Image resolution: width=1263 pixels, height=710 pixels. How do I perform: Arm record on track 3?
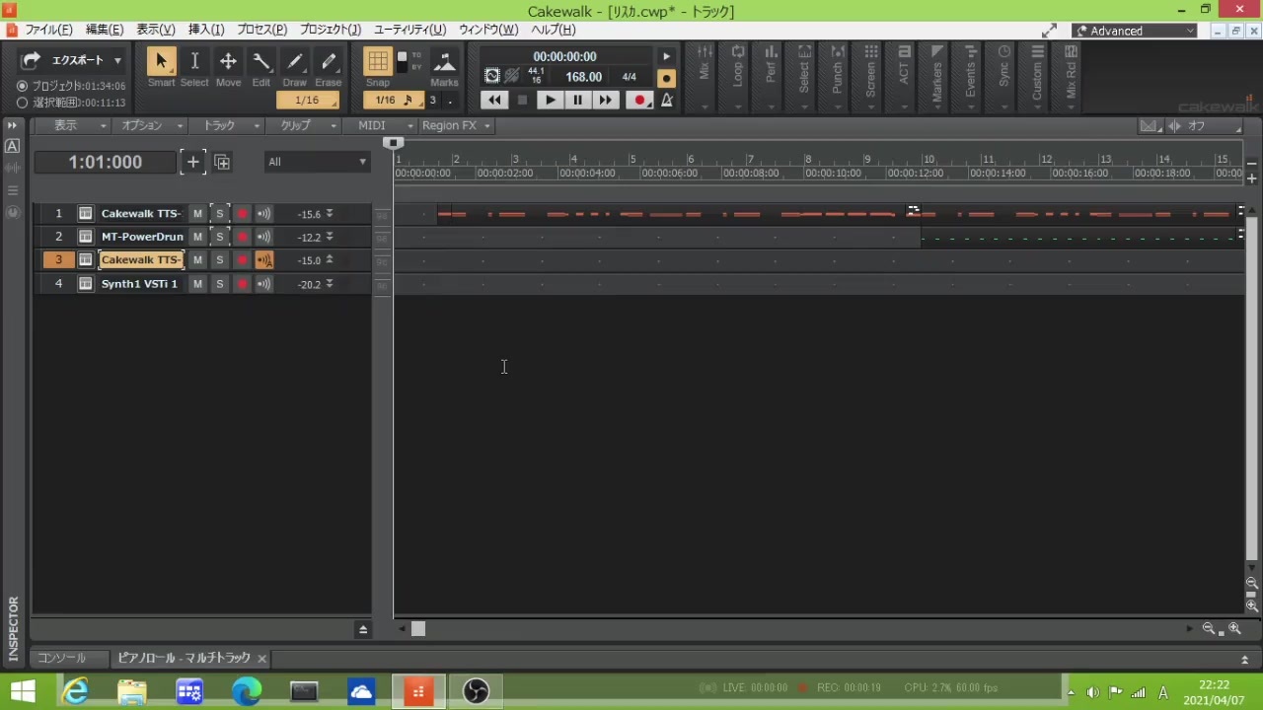point(242,260)
